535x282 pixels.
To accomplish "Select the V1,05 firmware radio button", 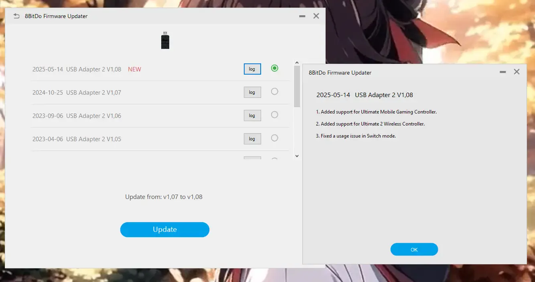I will 274,138.
